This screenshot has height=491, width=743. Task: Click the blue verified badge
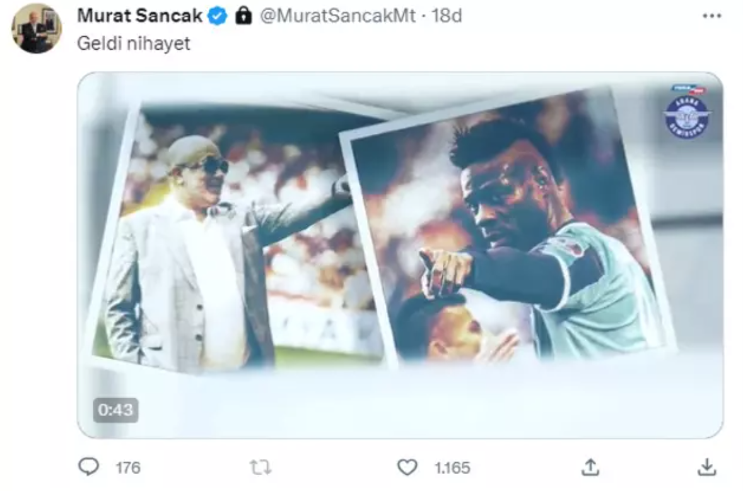(x=218, y=16)
